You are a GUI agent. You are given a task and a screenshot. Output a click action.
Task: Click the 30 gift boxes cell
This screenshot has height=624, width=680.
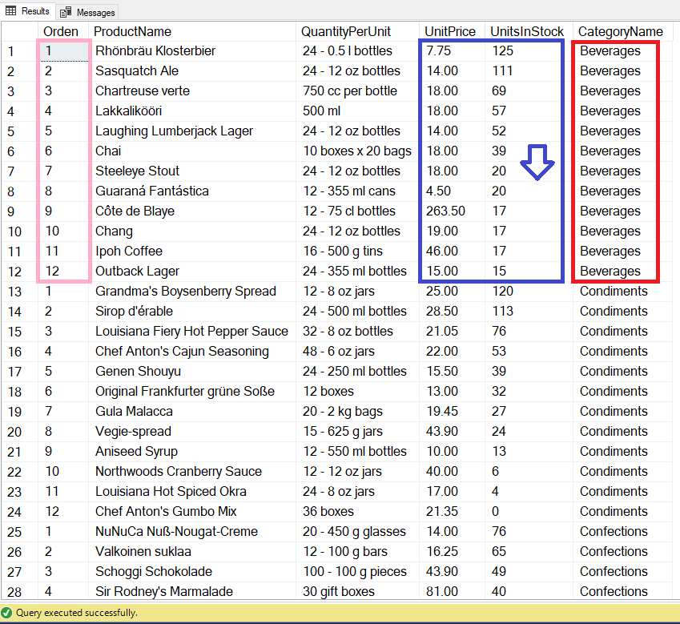click(x=358, y=591)
